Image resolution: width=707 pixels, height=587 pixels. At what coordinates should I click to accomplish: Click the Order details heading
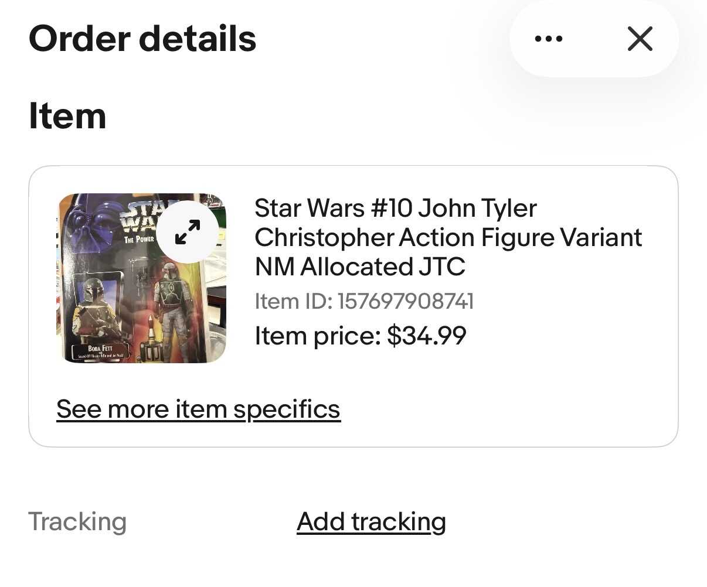tap(142, 39)
